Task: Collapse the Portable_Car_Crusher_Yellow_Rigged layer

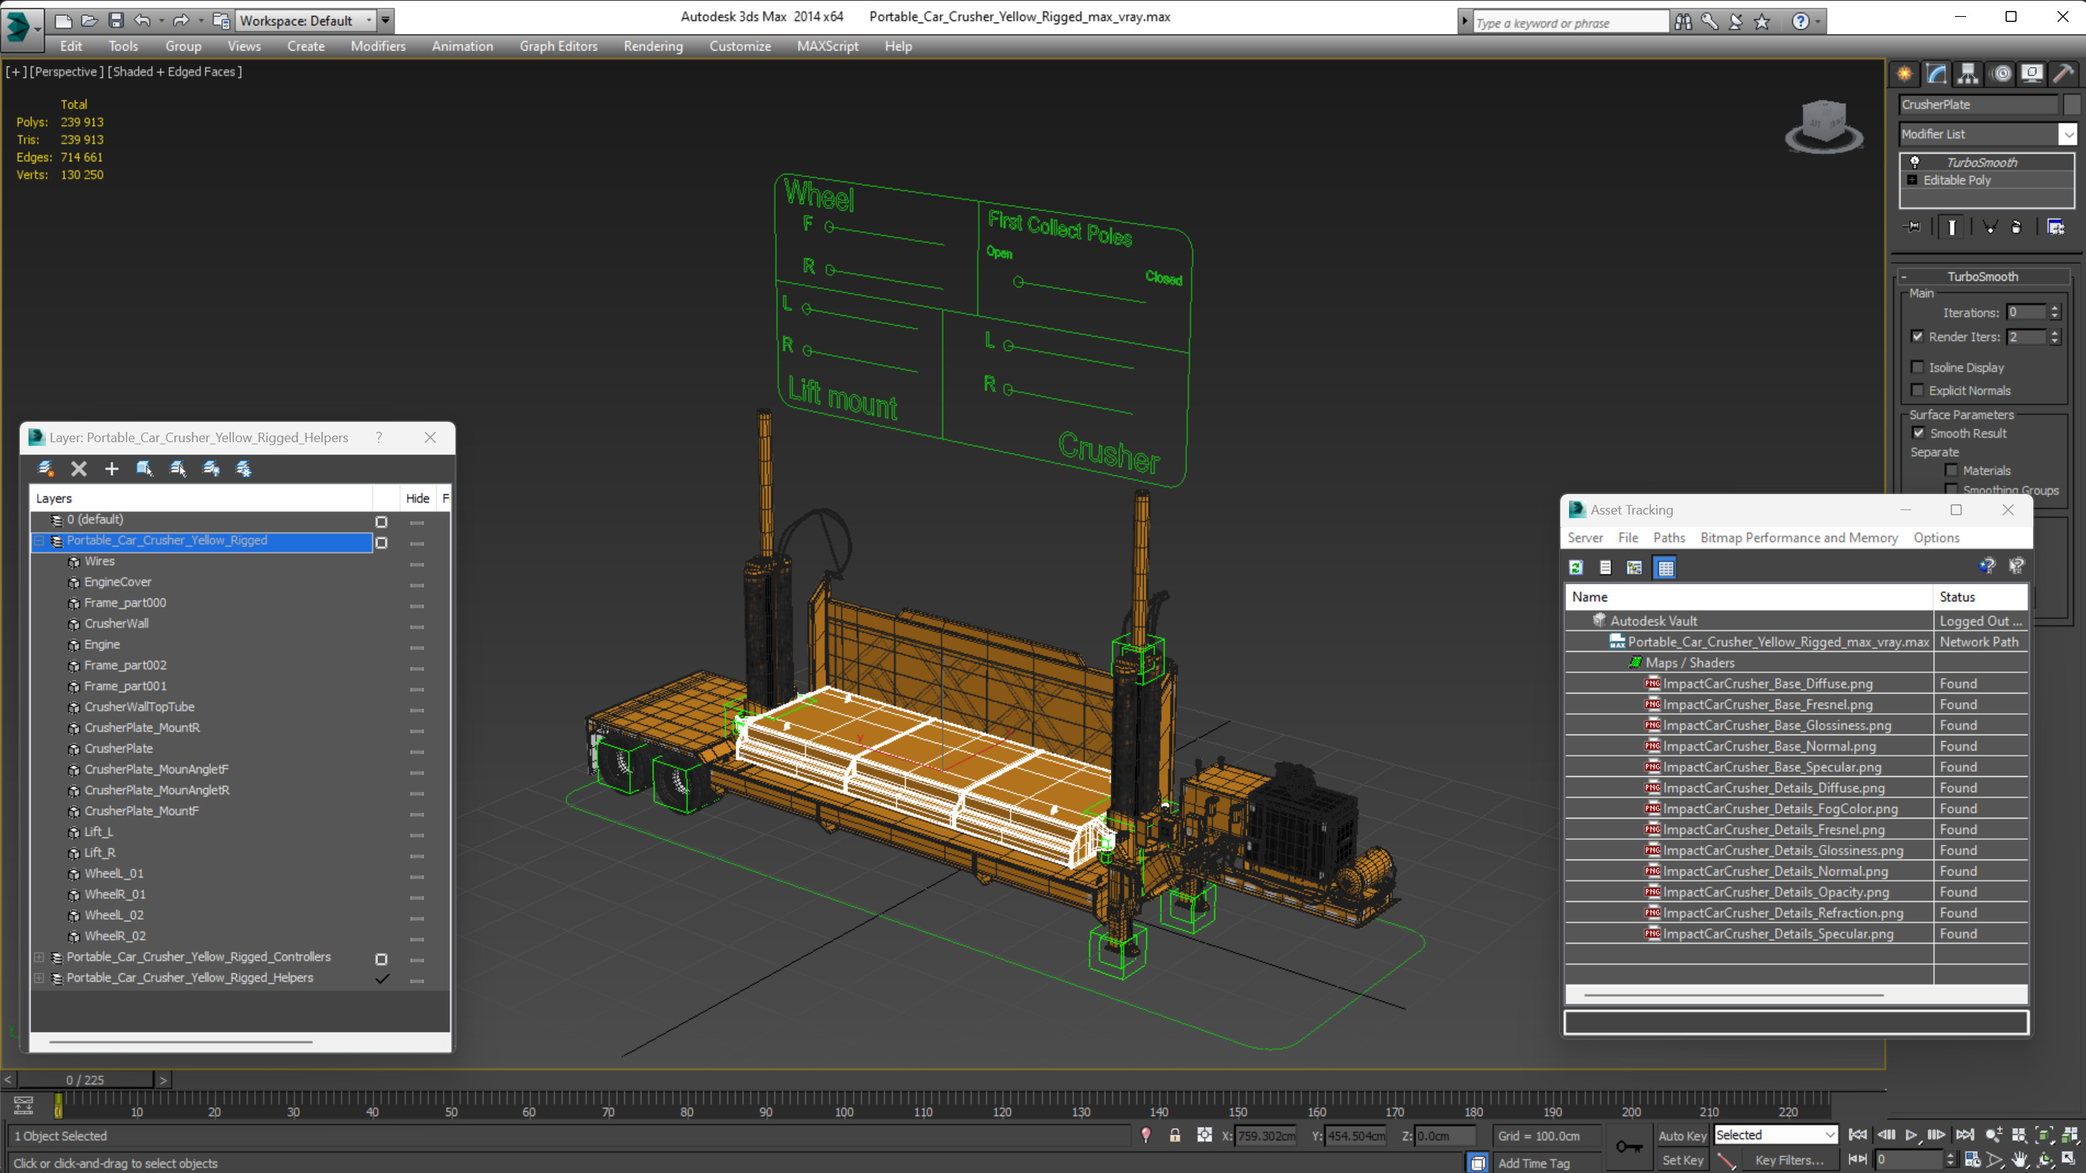Action: coord(39,541)
